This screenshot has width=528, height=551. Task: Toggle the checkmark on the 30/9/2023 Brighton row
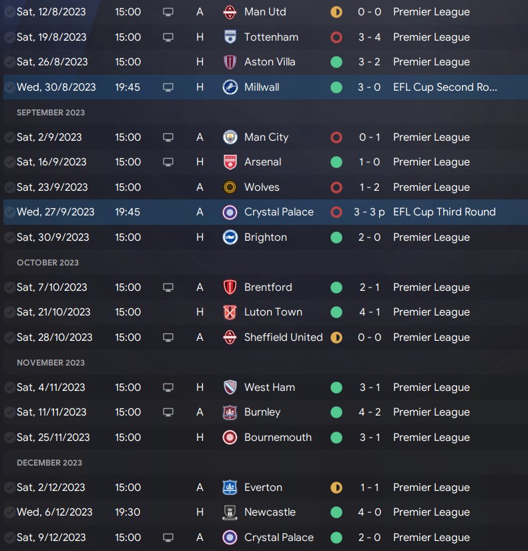9,237
